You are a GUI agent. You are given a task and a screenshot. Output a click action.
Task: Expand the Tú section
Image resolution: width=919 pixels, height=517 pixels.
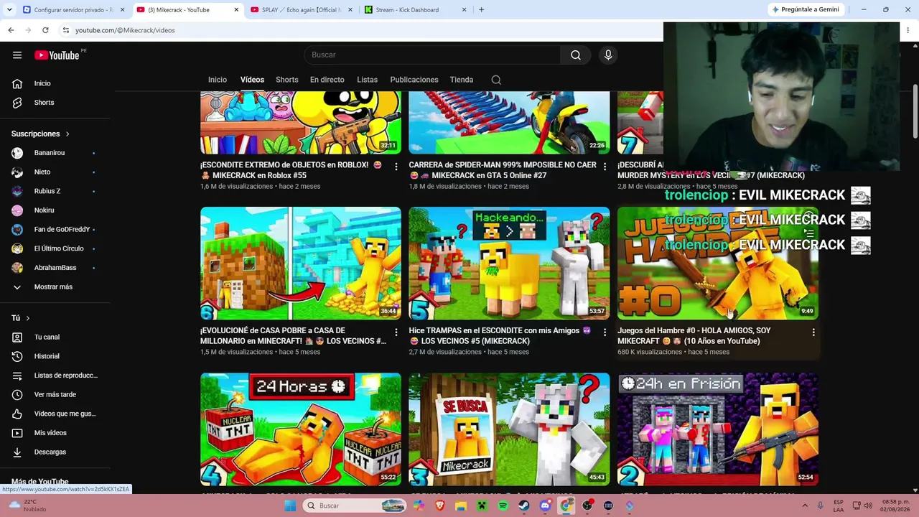pyautogui.click(x=21, y=318)
